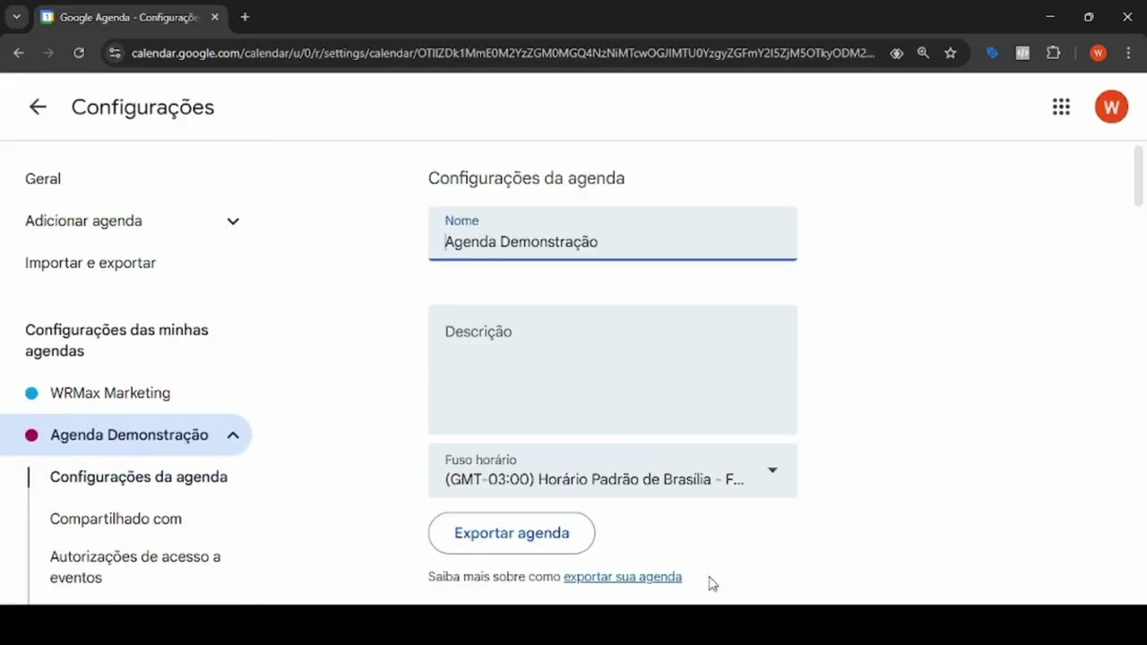1147x645 pixels.
Task: Click the grey square extension icon
Action: point(1022,53)
